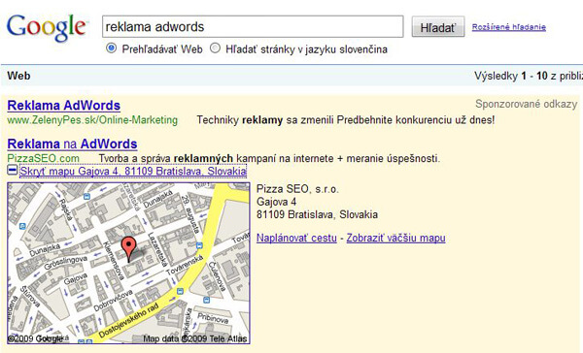The width and height of the screenshot is (583, 353).
Task: Click www.ZelenyPes.sk/Online-Marketing URL text
Action: click(92, 120)
